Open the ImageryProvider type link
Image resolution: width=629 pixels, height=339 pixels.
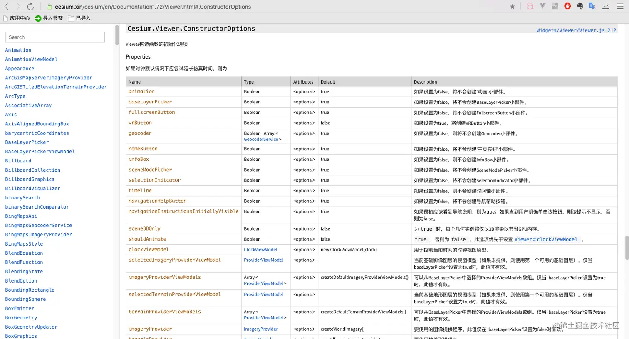click(x=261, y=329)
